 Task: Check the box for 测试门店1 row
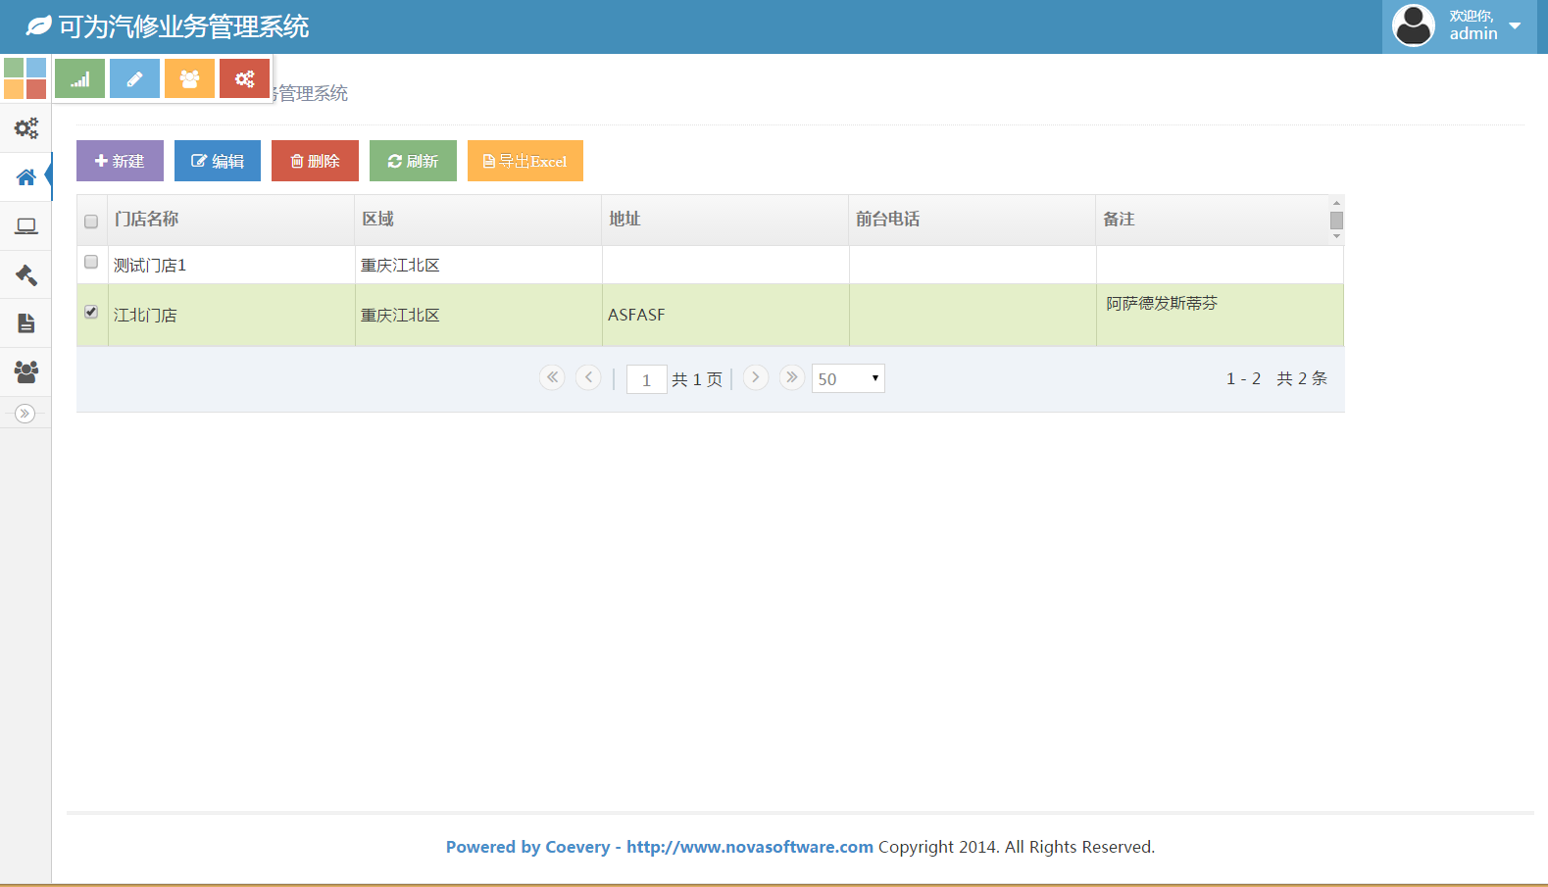pos(91,262)
